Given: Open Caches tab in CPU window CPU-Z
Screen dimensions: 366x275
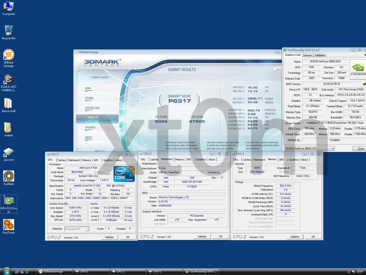Looking at the screenshot, I should pyautogui.click(x=61, y=160).
